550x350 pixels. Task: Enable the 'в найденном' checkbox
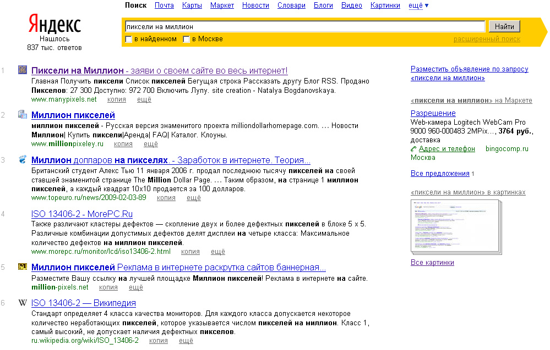(x=128, y=39)
